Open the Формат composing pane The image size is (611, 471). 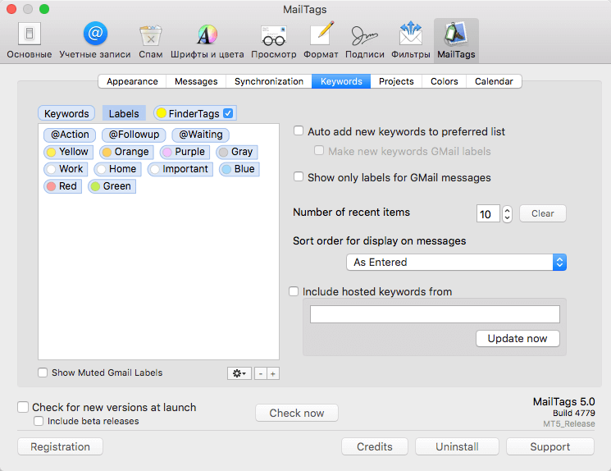(321, 40)
